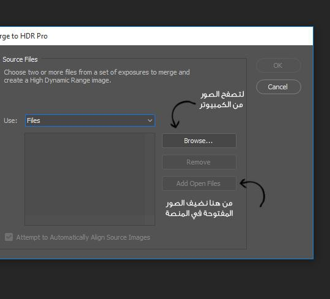Screen dimensions: 330x299
Task: Click the Source Files group heading
Action: [20, 59]
